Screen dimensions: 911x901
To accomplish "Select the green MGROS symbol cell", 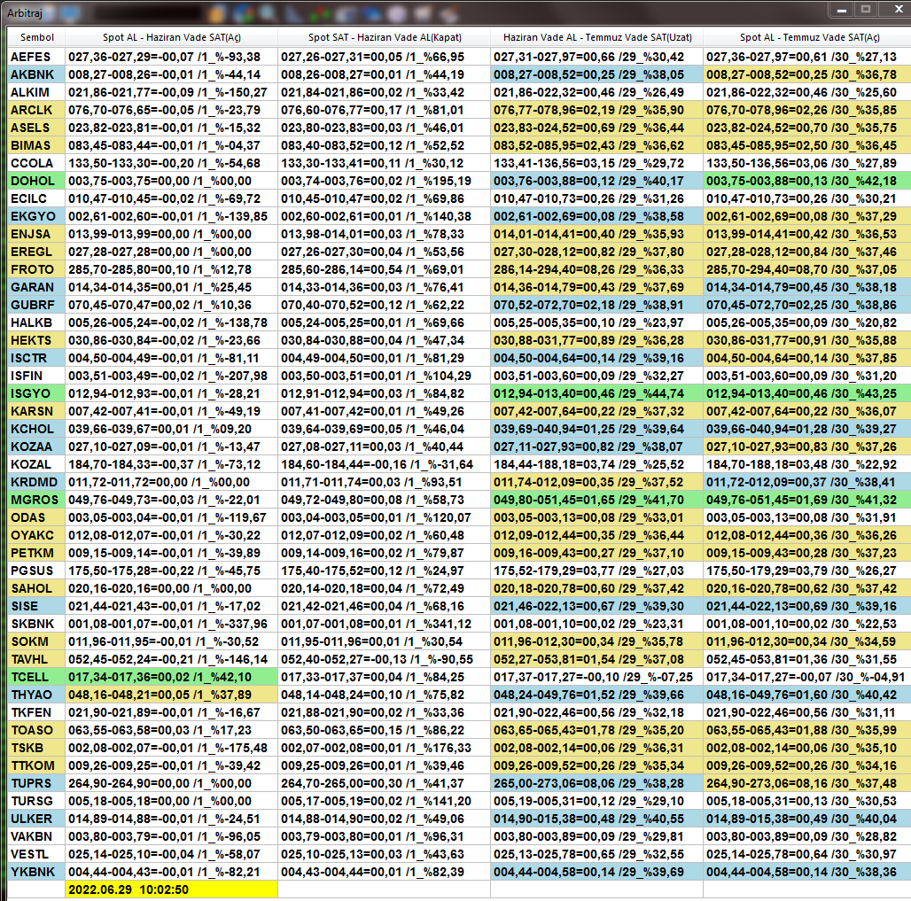I will click(36, 500).
